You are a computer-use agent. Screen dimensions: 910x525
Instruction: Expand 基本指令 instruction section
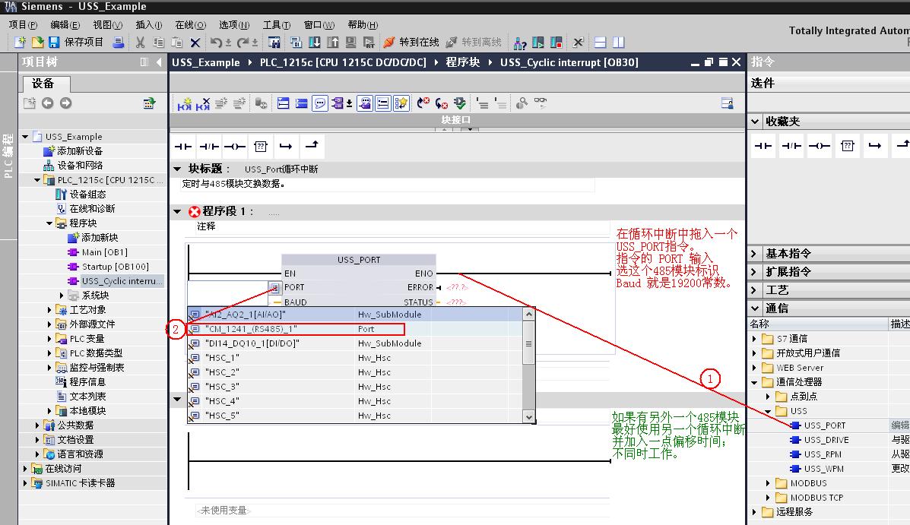point(754,254)
